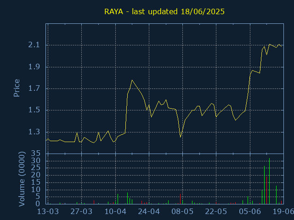
Task: Click the 1.9 price axis value
Action: coord(34,67)
